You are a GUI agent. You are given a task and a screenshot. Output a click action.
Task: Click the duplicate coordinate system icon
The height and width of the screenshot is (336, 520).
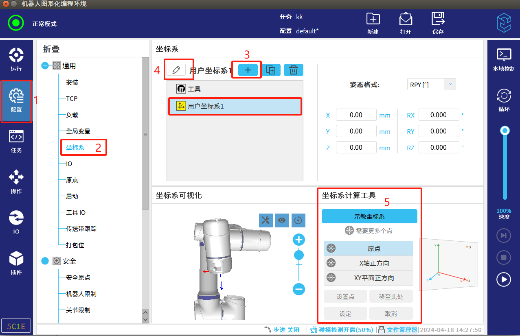[x=271, y=70]
